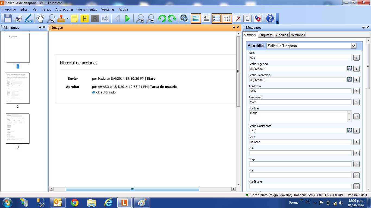The width and height of the screenshot is (371, 208).
Task: Select page 1 thumbnail
Action: pos(18,47)
